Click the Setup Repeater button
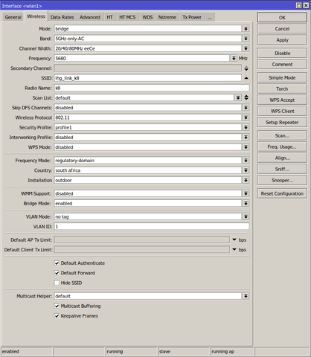The width and height of the screenshot is (311, 357). click(282, 122)
